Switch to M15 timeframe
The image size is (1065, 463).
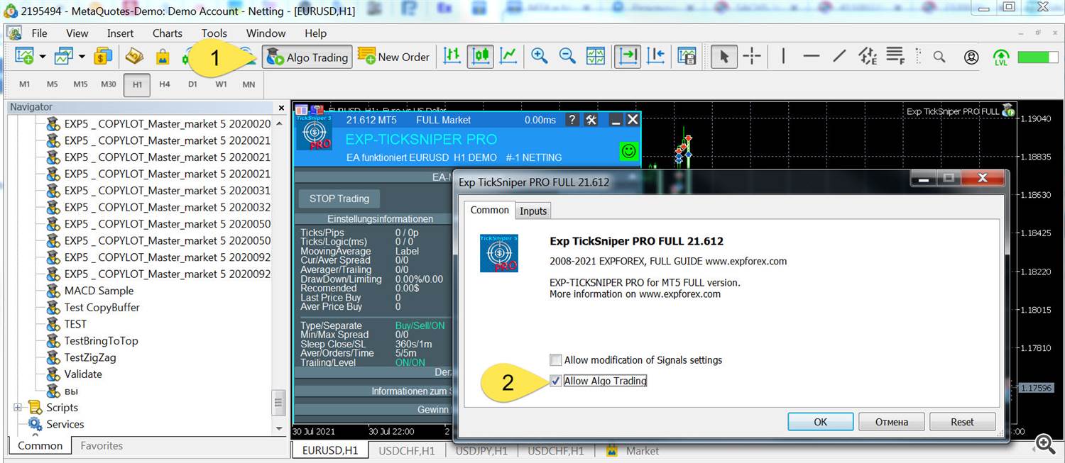pos(80,84)
